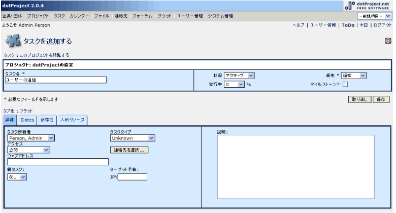Click the タスク breadcrumb link
This screenshot has width=396, height=213.
coord(9,55)
